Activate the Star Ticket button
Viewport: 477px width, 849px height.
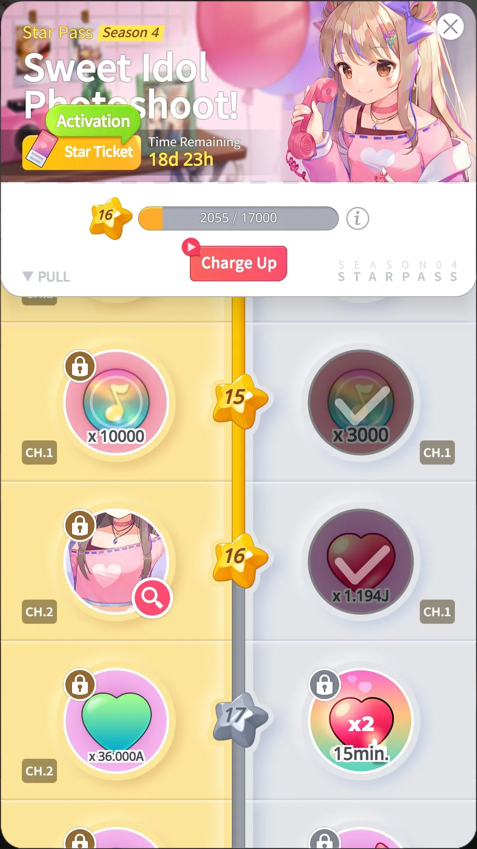click(82, 152)
